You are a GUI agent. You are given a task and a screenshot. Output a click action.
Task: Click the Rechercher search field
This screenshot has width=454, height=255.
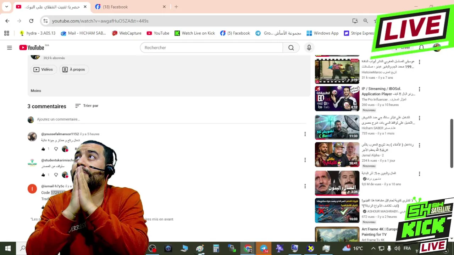[211, 47]
